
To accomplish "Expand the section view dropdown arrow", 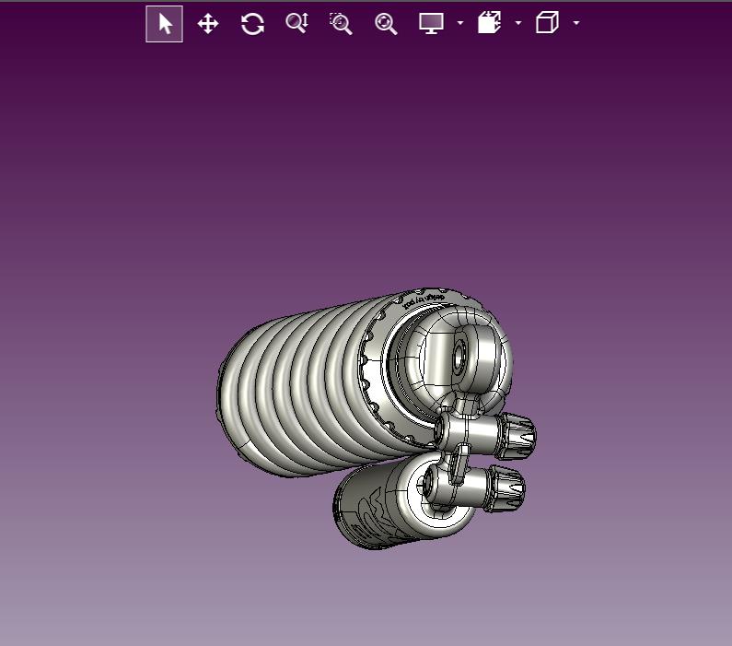I will point(518,23).
